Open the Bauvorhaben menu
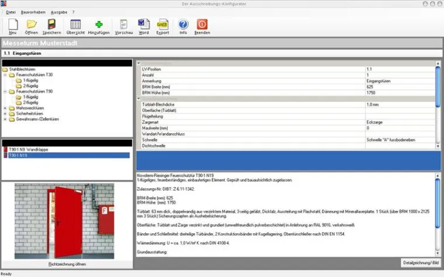Image resolution: width=444 pixels, height=277 pixels. [x=33, y=12]
